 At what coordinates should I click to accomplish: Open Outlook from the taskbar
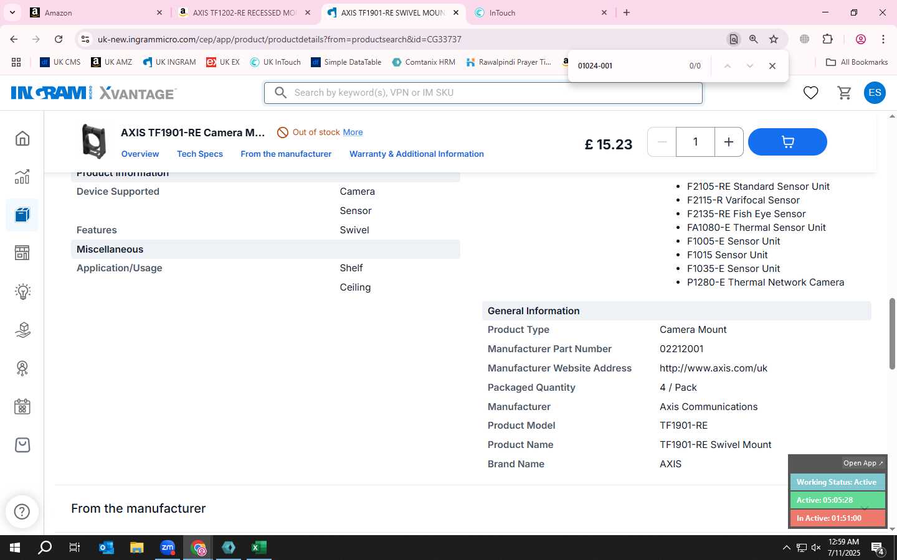pyautogui.click(x=107, y=548)
